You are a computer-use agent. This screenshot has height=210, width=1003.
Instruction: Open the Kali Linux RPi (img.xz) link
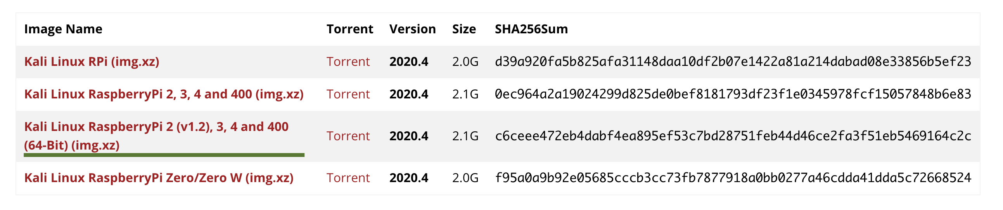[x=92, y=62]
